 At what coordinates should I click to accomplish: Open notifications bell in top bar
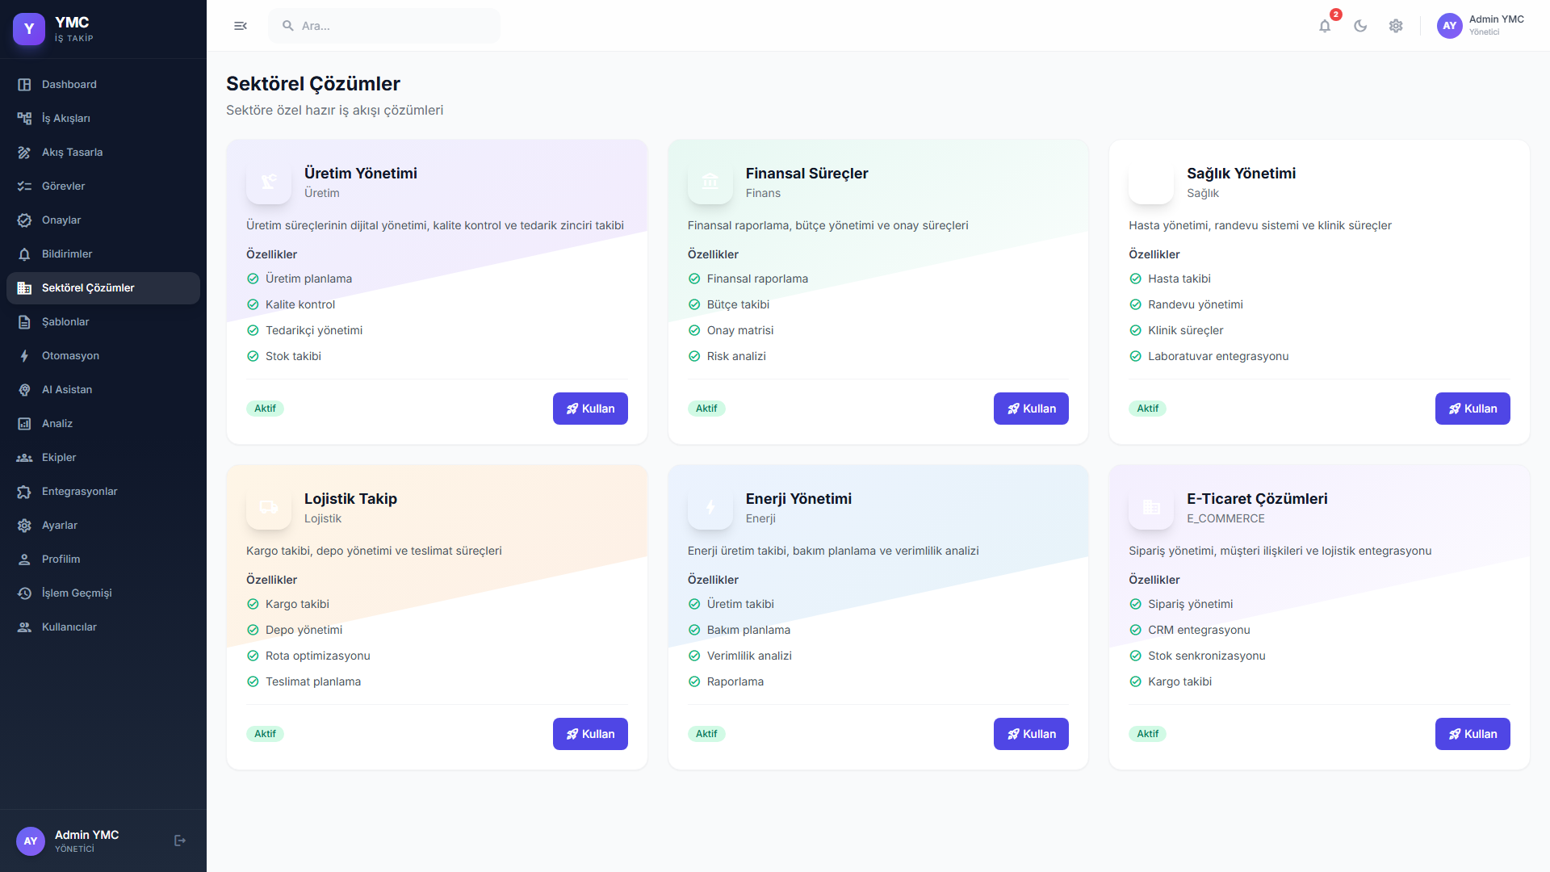pyautogui.click(x=1325, y=26)
